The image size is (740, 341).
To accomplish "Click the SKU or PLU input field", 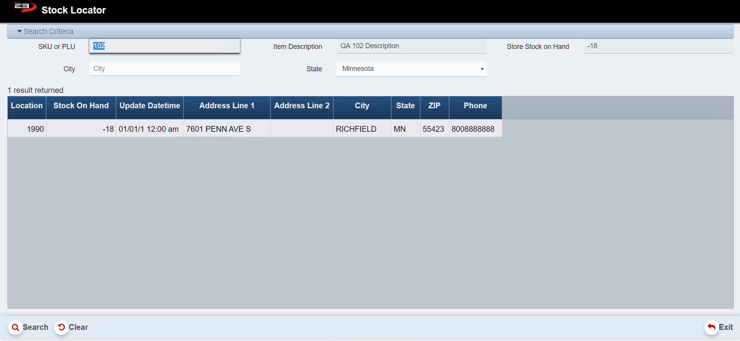I will point(164,46).
